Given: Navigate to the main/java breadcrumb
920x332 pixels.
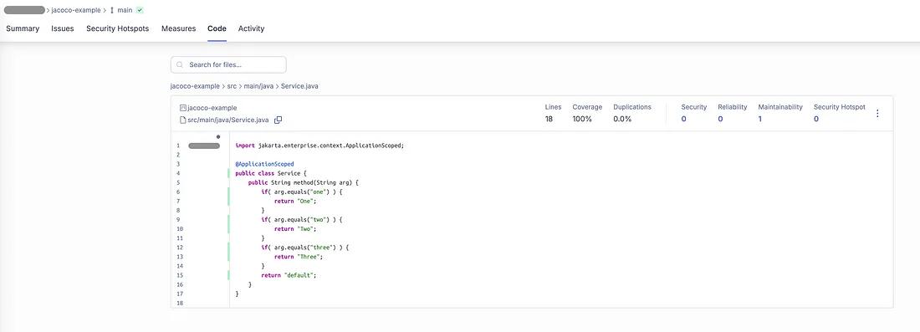Looking at the screenshot, I should 258,85.
